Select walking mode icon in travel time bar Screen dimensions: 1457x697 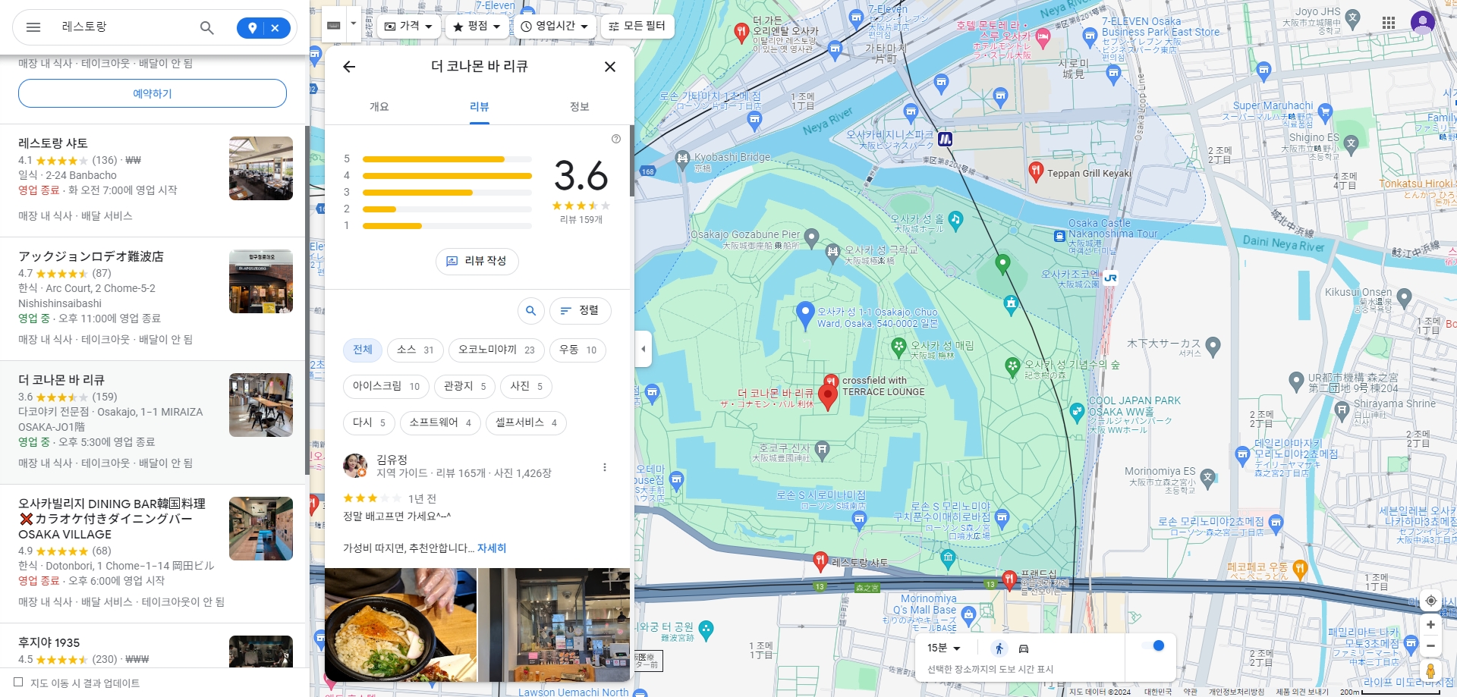tap(999, 648)
